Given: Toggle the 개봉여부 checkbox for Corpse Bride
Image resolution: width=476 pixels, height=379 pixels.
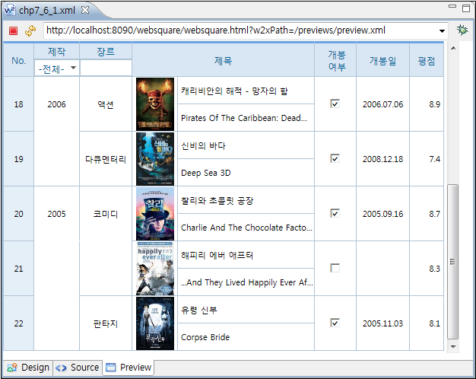Looking at the screenshot, I should coord(335,323).
